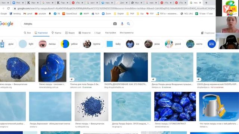The image size is (239, 134).
Task: Click the site lock icon in address bar
Action: [x=15, y=9]
